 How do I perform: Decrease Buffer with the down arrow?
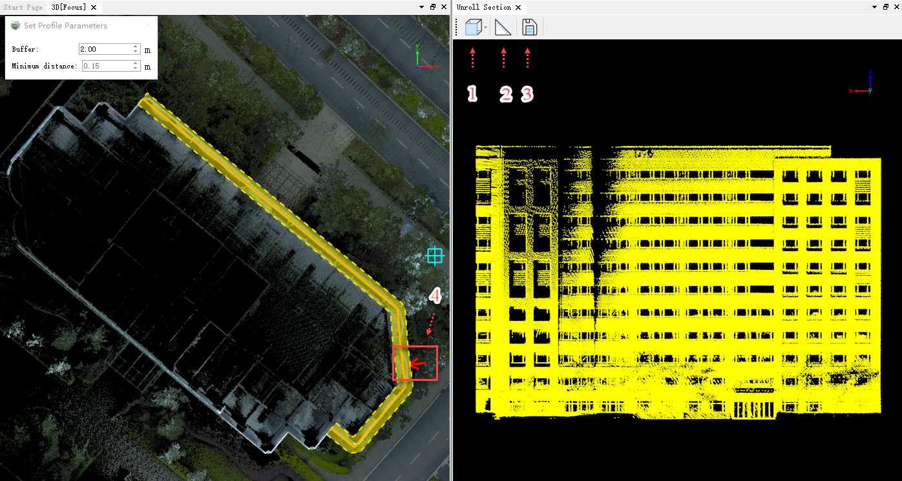coord(136,52)
